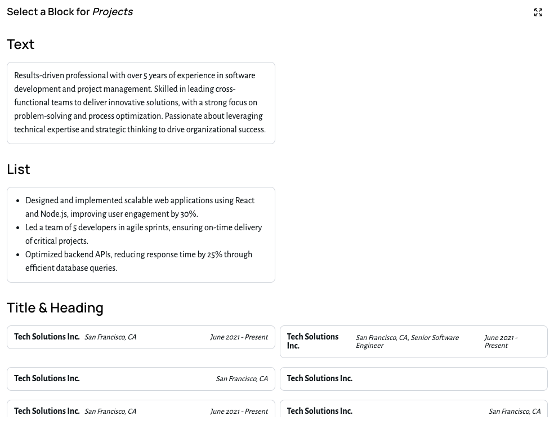Click the Title & Heading section heading
The height and width of the screenshot is (429, 554).
click(x=55, y=307)
